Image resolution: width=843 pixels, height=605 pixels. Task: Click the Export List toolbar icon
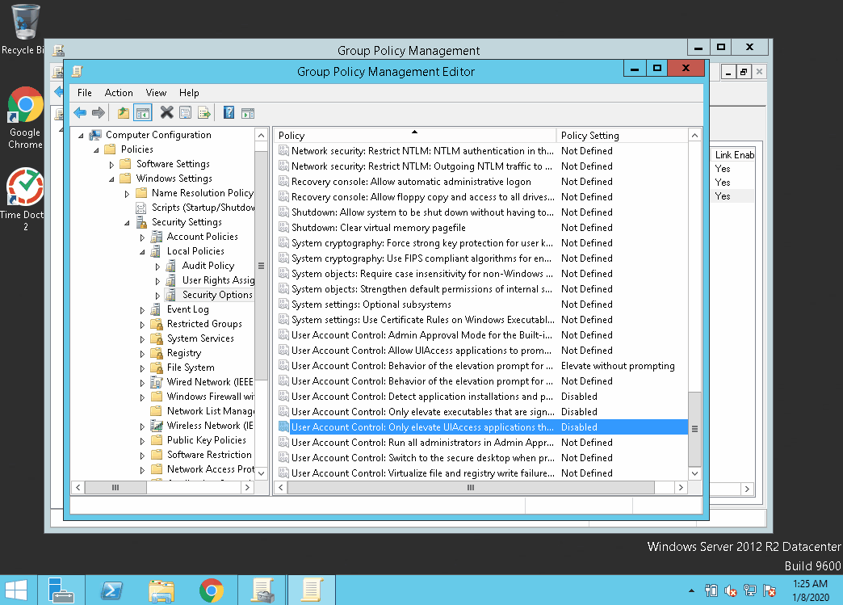202,112
